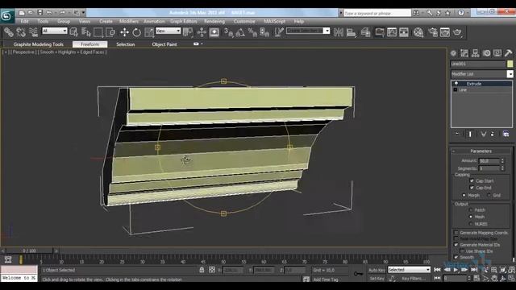Toggle the Smooth checkbox
Viewport: 516px width, 290px height.
tap(456, 257)
